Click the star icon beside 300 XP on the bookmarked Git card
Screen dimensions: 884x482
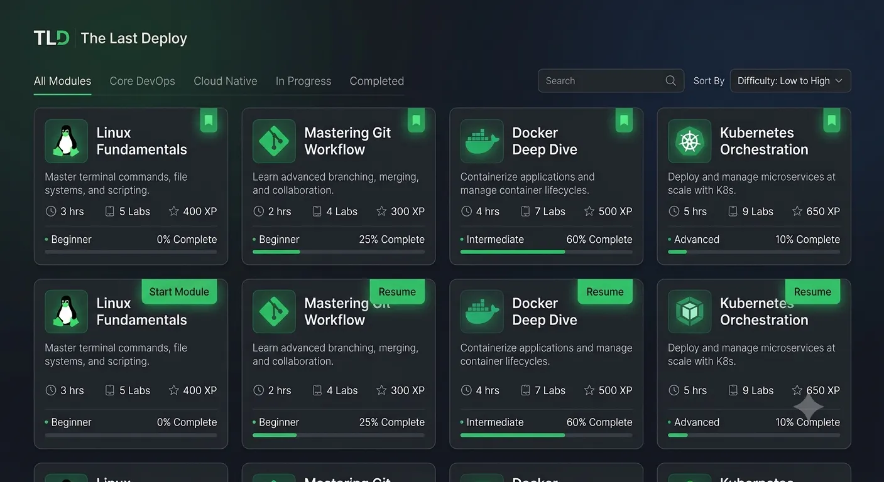click(381, 212)
